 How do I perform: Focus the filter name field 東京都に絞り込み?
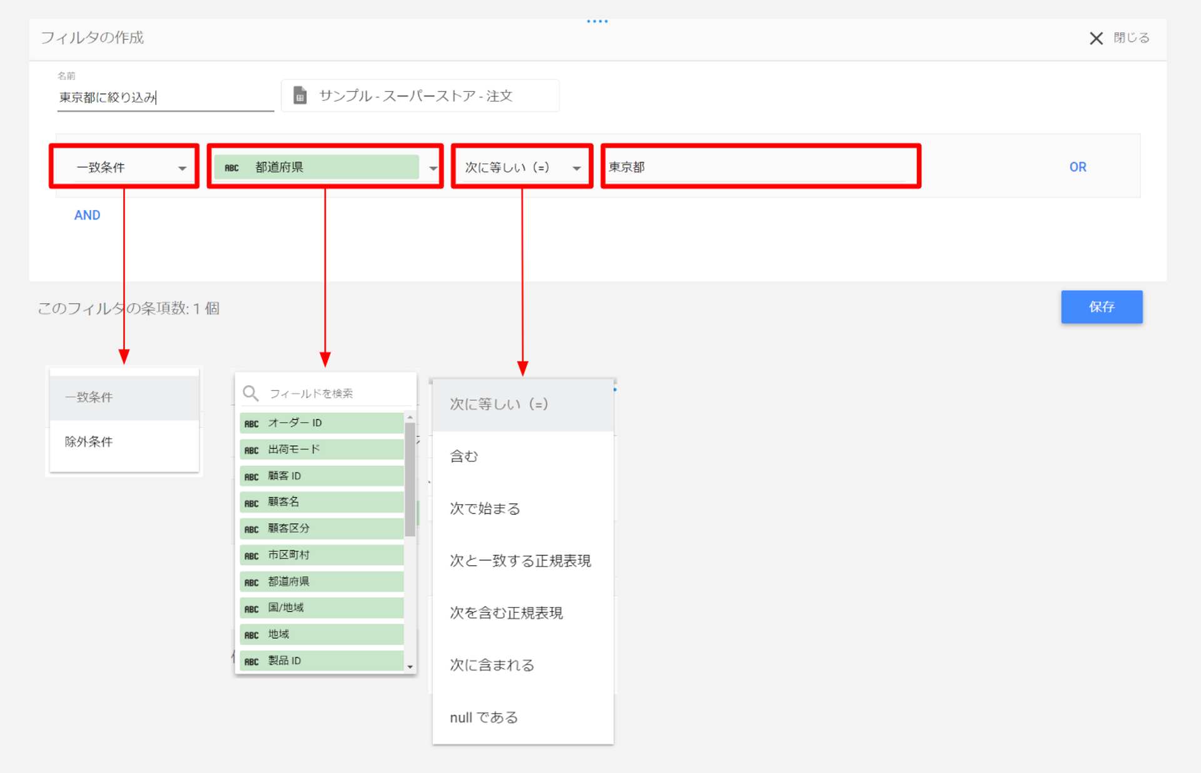click(165, 97)
